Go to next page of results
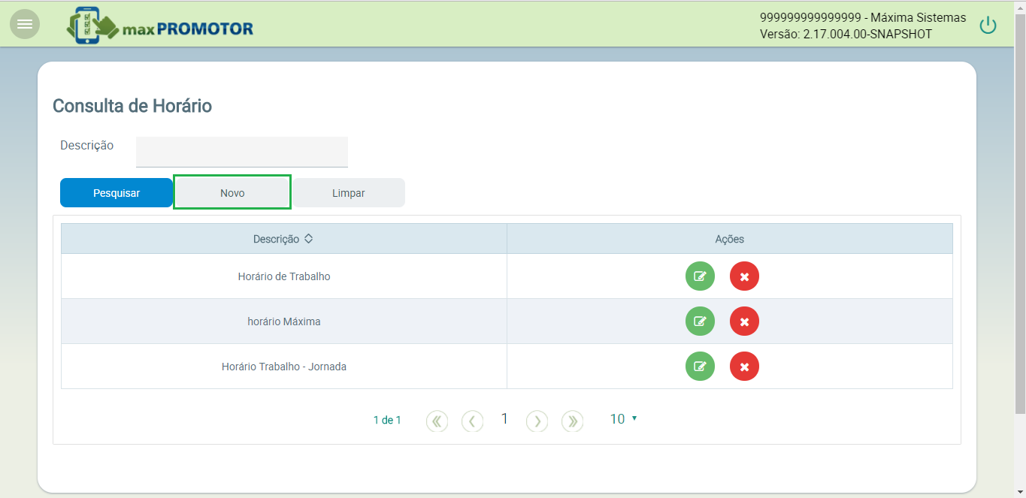1026x498 pixels. [x=537, y=421]
